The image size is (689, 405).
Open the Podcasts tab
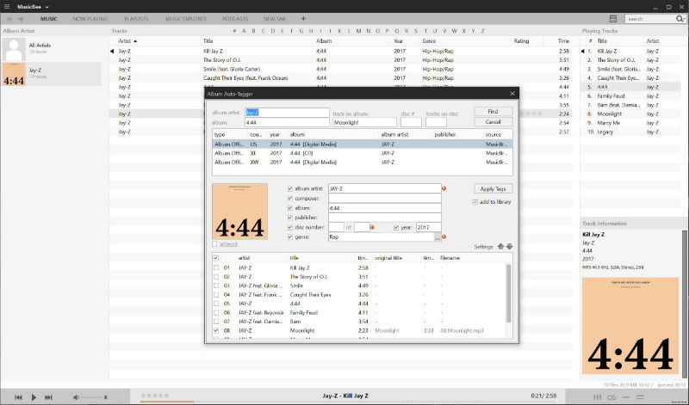pos(234,18)
